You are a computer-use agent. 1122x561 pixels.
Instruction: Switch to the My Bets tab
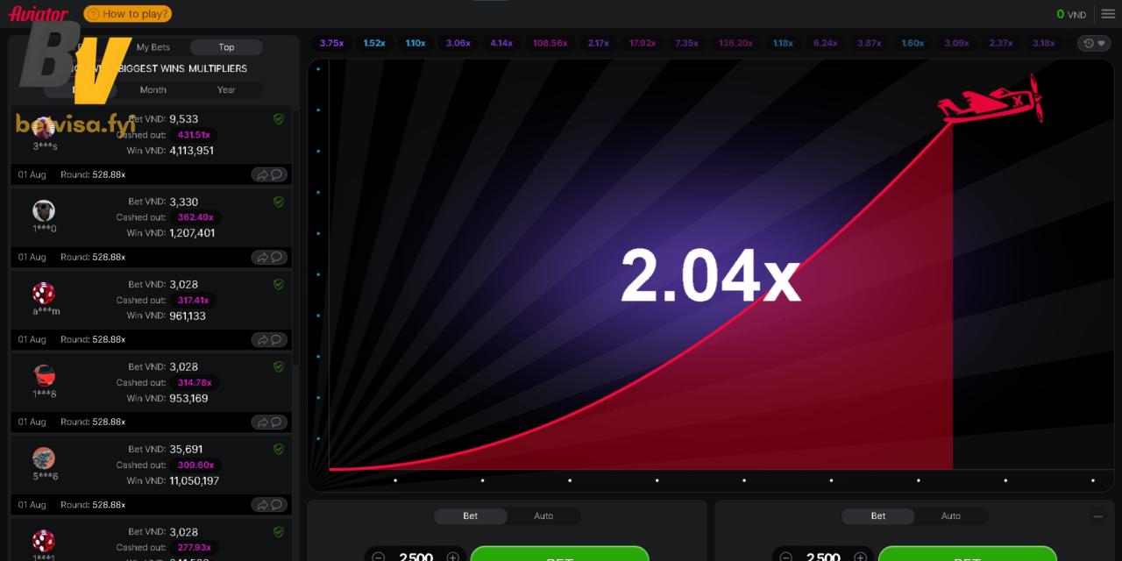tap(153, 47)
